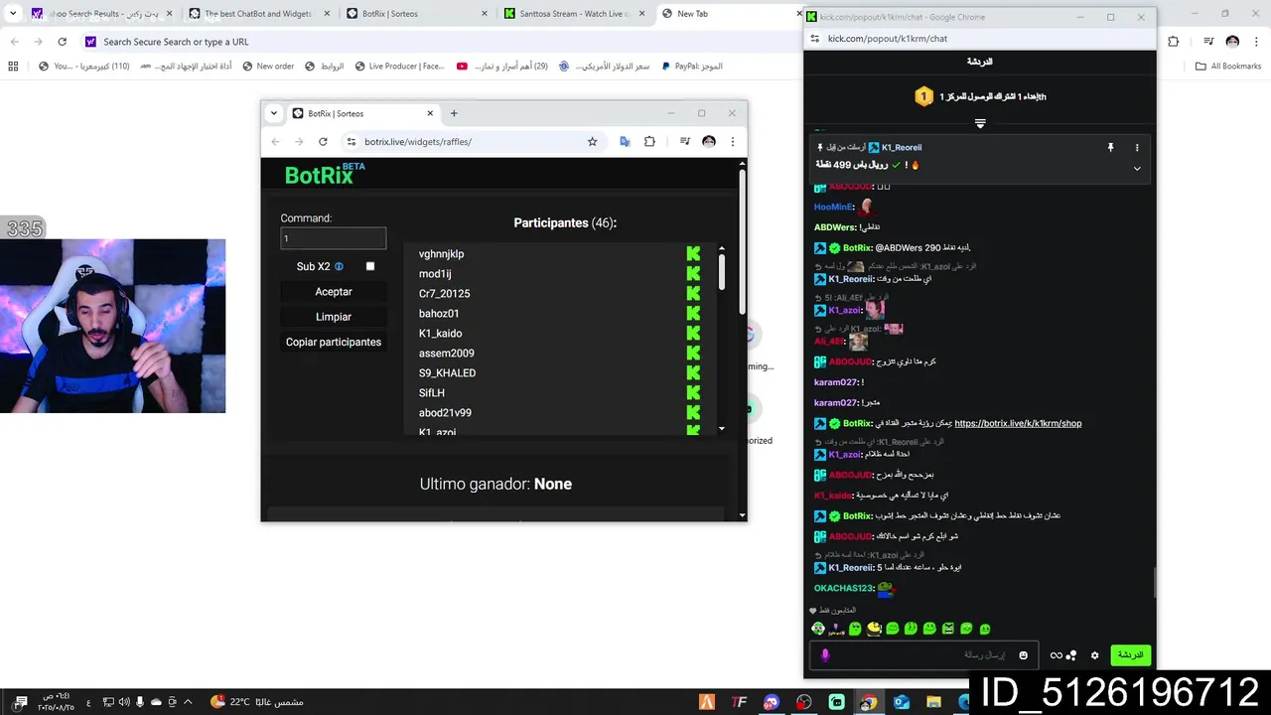This screenshot has width=1271, height=715.
Task: Open Outlook from taskbar
Action: click(901, 702)
